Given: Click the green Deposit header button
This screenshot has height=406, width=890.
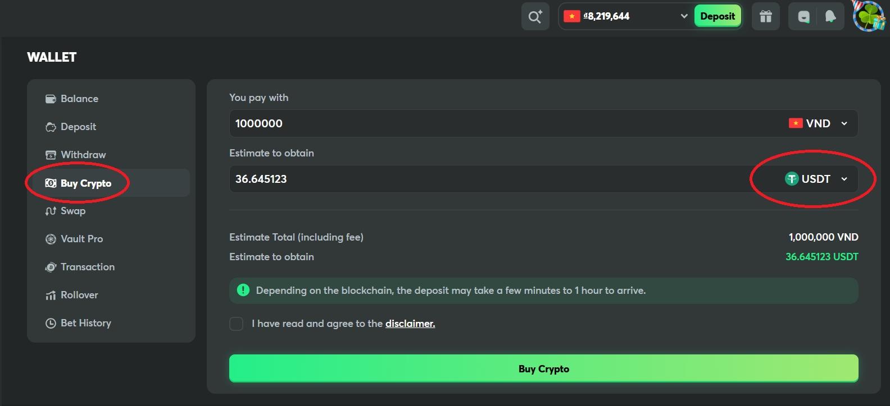Looking at the screenshot, I should pos(718,16).
